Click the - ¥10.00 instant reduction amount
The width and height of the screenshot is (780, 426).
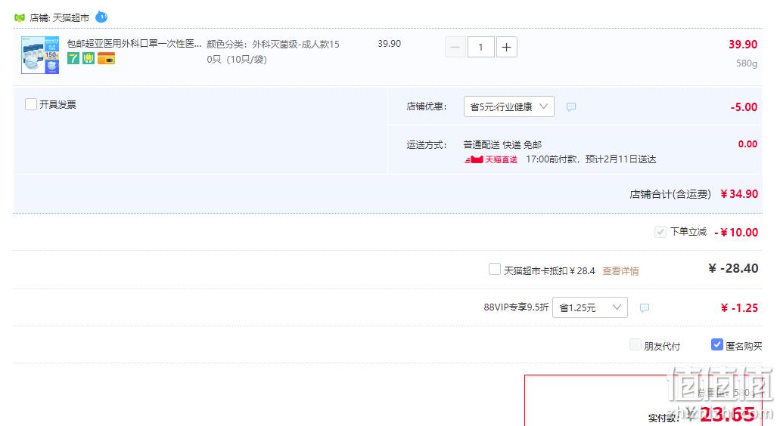[x=736, y=233]
